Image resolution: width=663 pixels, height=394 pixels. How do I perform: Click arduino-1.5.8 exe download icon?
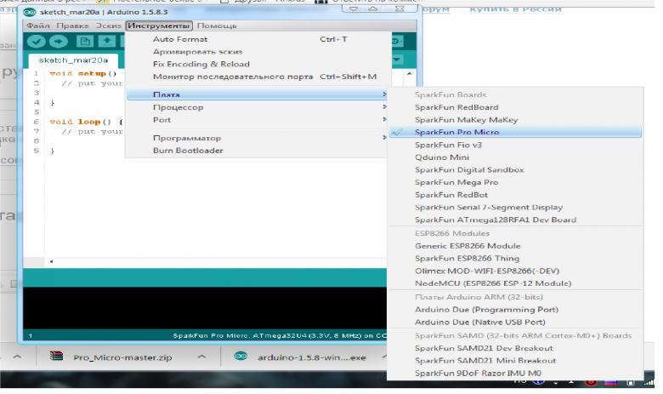click(x=241, y=357)
